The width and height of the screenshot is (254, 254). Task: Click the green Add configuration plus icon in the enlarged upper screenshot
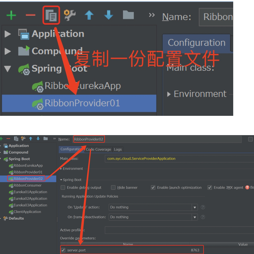(x=11, y=15)
